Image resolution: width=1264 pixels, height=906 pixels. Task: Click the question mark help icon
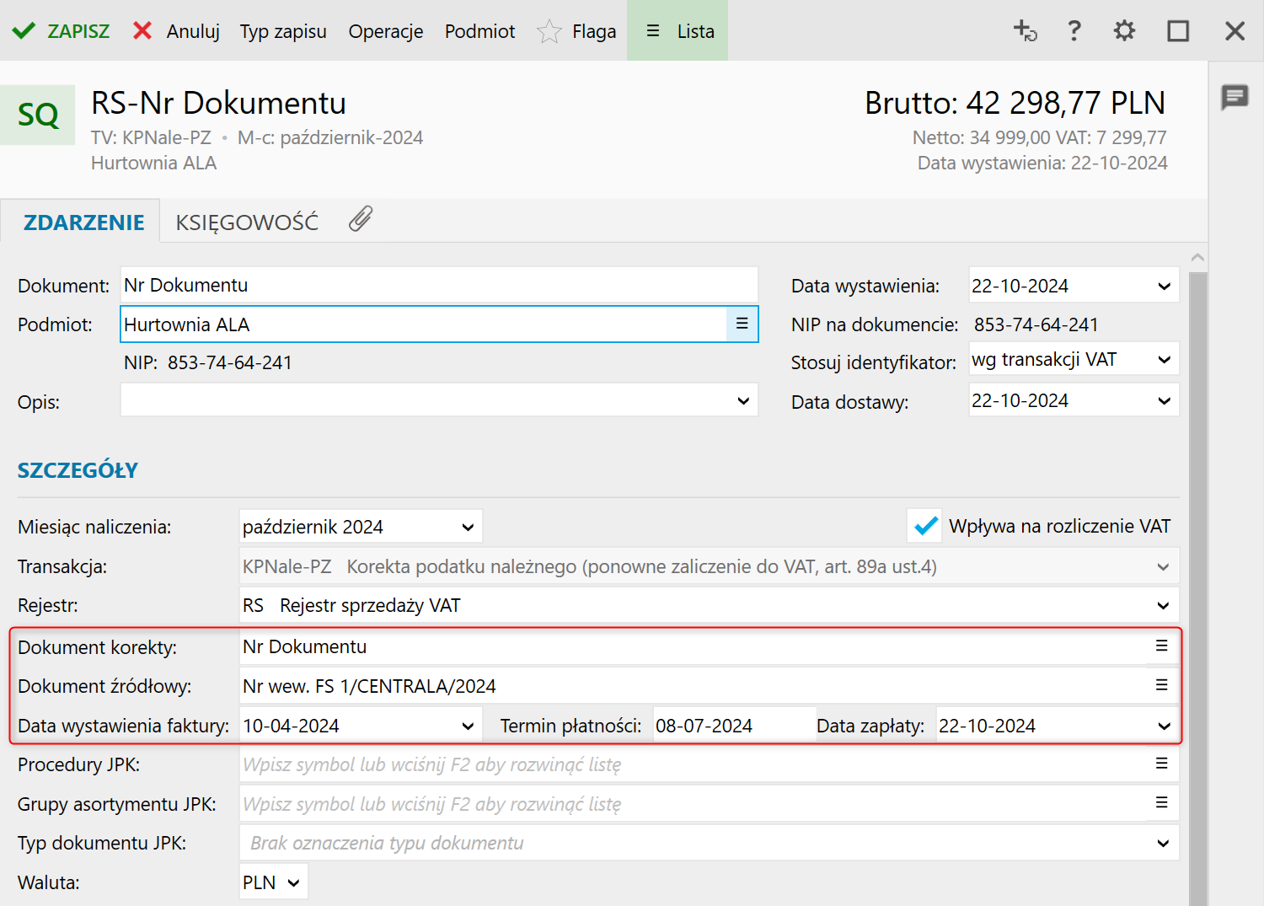click(x=1074, y=31)
